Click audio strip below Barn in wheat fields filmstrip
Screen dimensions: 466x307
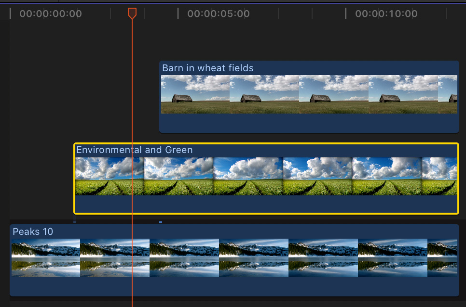(x=309, y=123)
